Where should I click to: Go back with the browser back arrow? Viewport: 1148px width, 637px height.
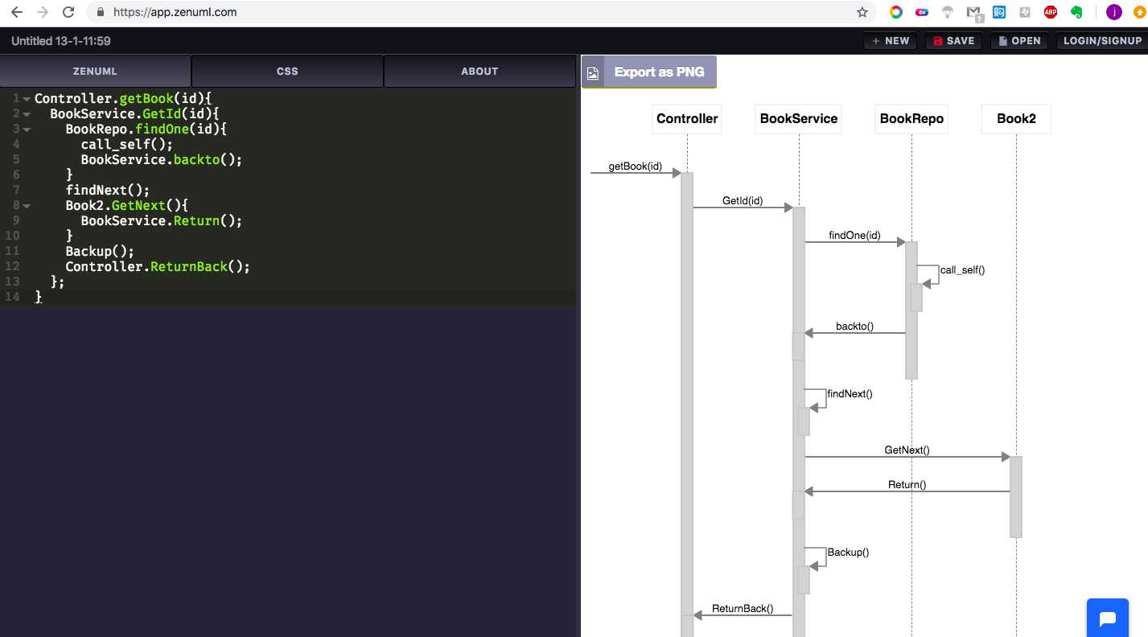tap(17, 12)
